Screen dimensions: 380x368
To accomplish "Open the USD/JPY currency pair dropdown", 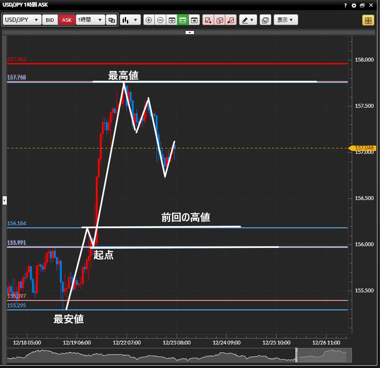I will (x=22, y=20).
